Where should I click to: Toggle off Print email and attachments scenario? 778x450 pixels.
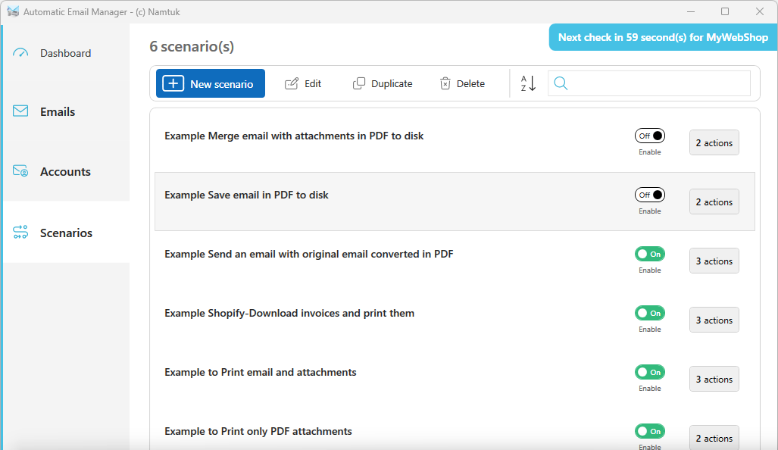click(x=649, y=372)
